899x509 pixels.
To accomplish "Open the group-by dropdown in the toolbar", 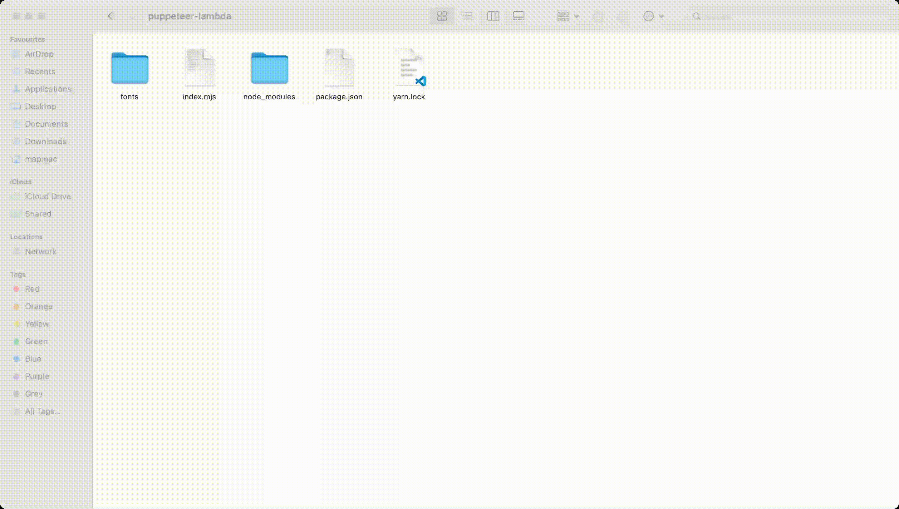I will (x=567, y=16).
